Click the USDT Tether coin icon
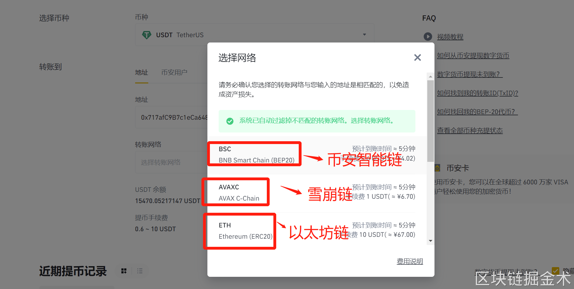 tap(146, 35)
